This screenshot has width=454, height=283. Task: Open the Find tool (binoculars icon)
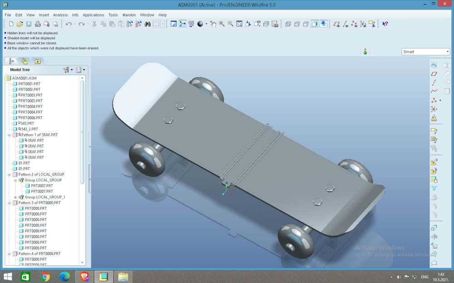click(x=148, y=24)
